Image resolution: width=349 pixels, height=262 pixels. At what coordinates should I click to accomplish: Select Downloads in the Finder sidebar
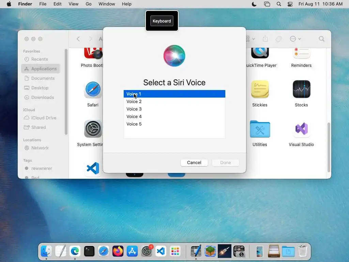[41, 98]
